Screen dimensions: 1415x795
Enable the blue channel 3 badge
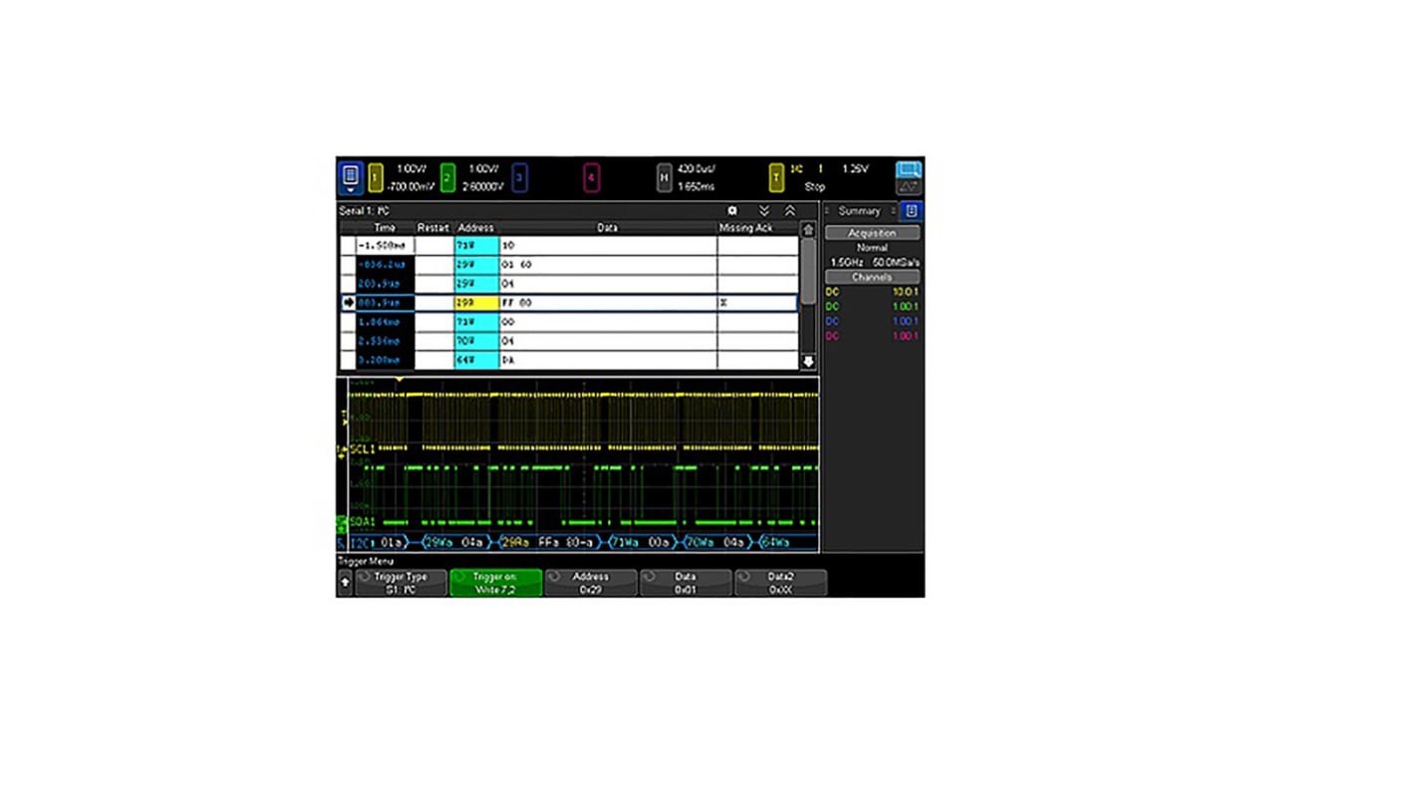[519, 178]
